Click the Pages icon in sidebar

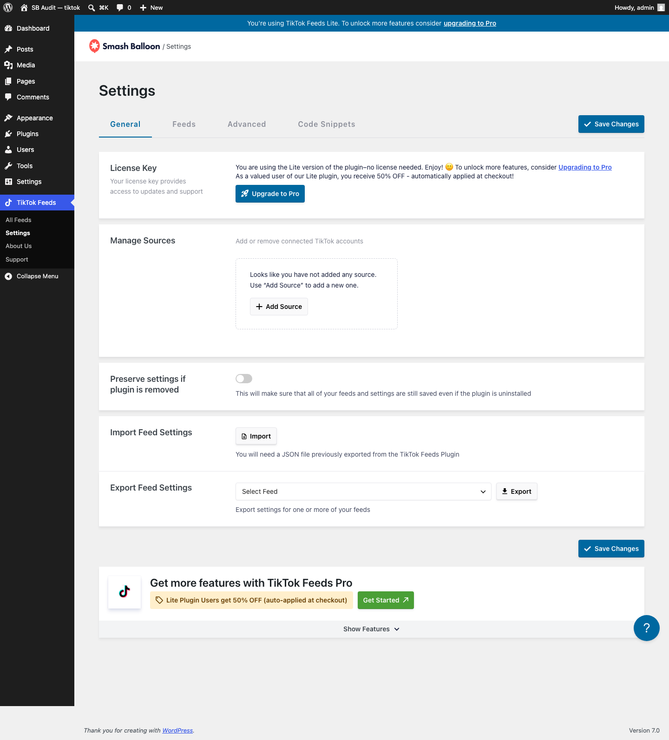point(8,81)
